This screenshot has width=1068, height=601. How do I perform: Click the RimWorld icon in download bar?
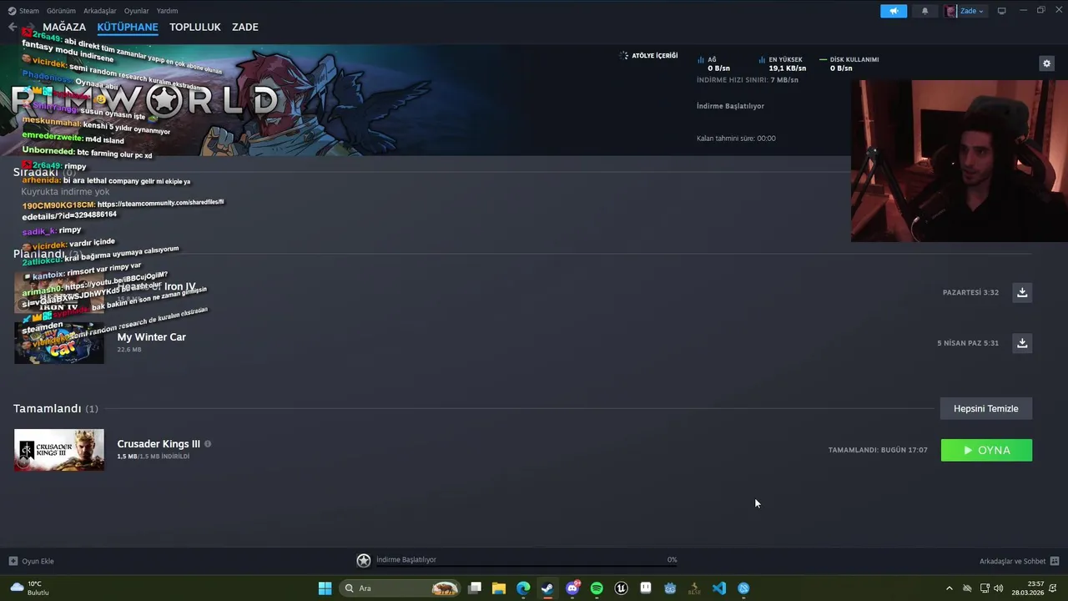click(364, 561)
